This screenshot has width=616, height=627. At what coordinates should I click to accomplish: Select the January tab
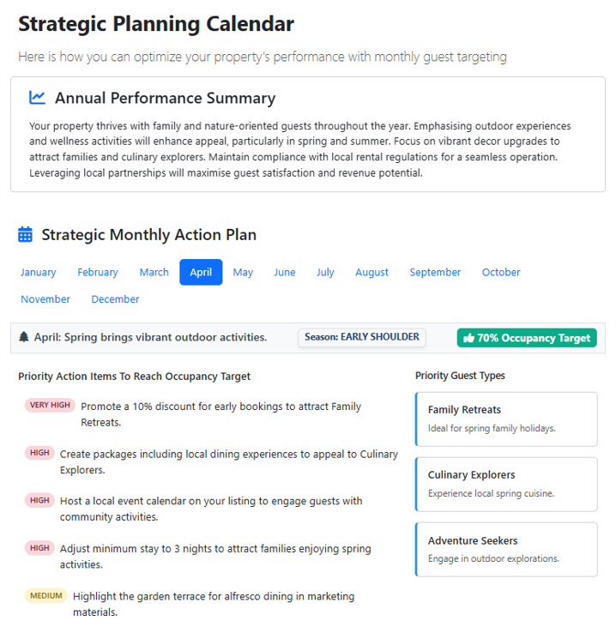[x=38, y=272]
